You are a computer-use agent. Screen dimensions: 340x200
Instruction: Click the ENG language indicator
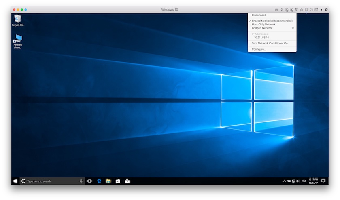(304, 181)
